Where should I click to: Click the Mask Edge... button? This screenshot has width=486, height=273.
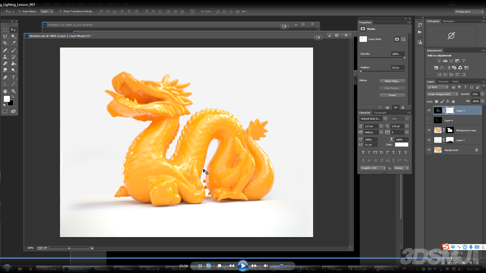(392, 81)
